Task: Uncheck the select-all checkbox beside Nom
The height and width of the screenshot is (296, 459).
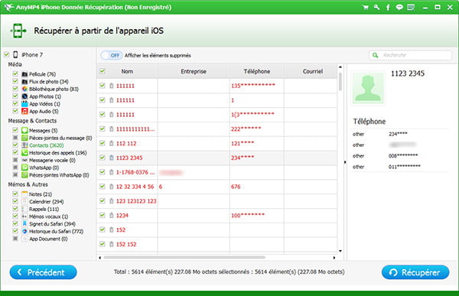Action: (103, 71)
